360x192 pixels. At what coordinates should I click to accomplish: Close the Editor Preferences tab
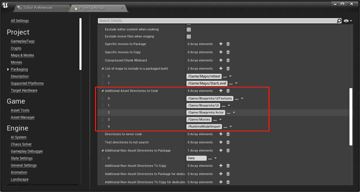pos(67,8)
